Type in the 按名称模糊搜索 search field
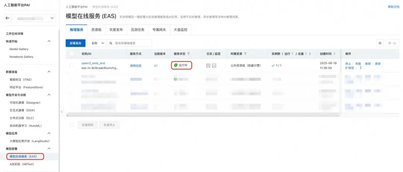Screen dimensions: 403x172 pos(132,43)
